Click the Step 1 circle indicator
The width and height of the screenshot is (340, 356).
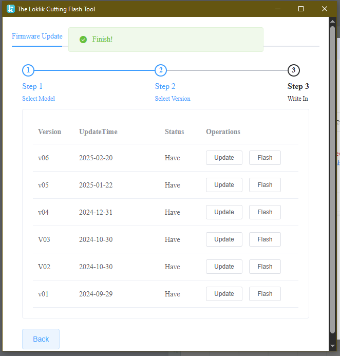(x=28, y=70)
